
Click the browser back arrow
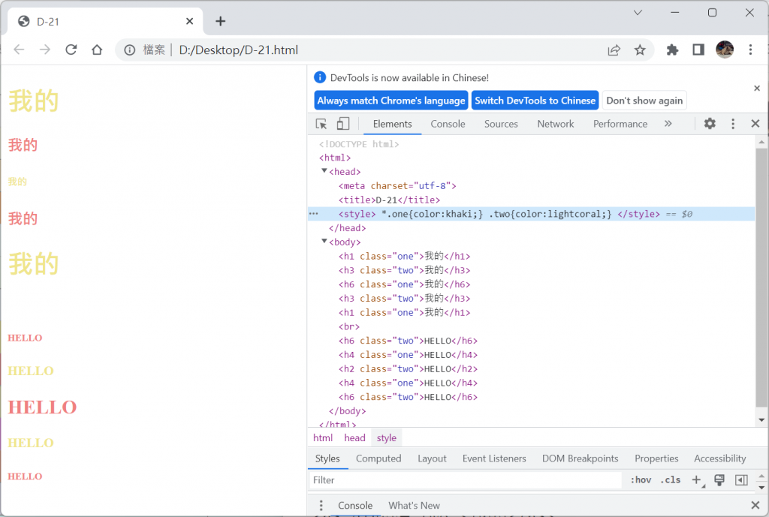tap(19, 50)
